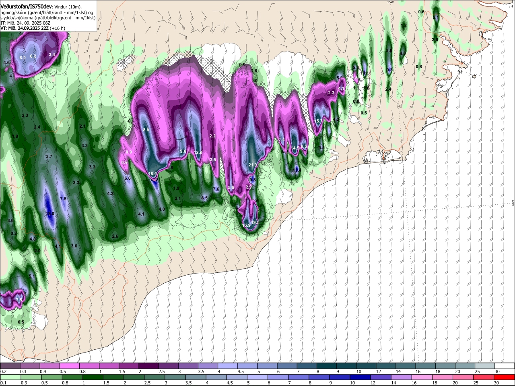The height and width of the screenshot is (386, 515).
Task: Select the IT: Mið. 24. 09. 2025 06Z line
Action: click(25, 23)
